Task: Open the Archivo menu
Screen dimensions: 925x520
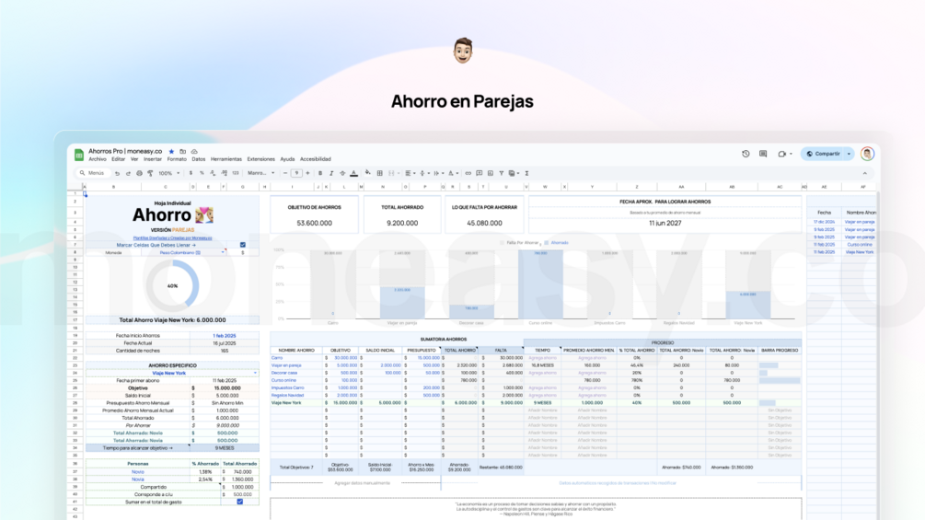Action: (x=98, y=159)
